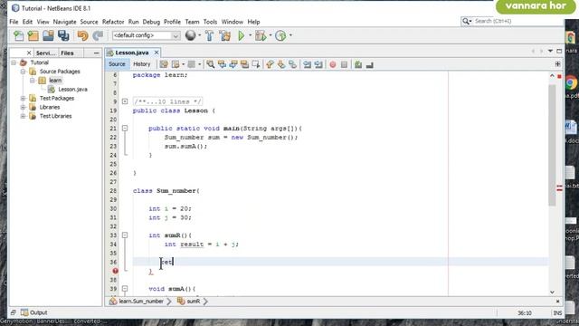The width and height of the screenshot is (579, 326).
Task: Collapse the sumA method fold on line 39
Action: (125, 289)
